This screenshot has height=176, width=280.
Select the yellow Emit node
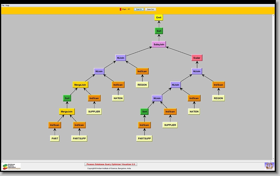click(159, 18)
